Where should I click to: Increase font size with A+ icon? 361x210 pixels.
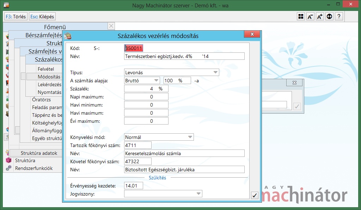320,17
